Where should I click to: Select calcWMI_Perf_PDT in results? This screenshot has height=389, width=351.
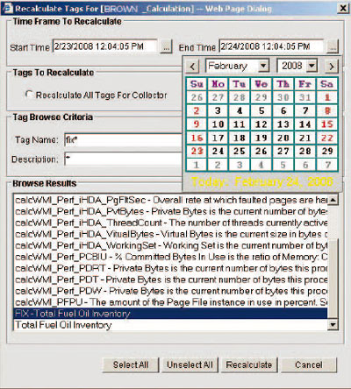(x=170, y=279)
